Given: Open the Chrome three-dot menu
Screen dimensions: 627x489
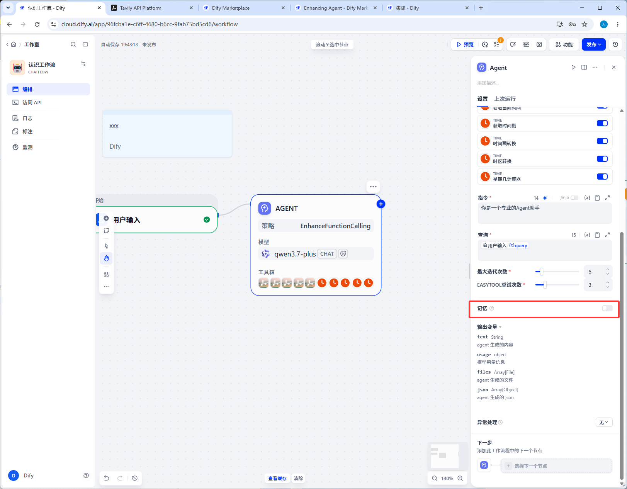Looking at the screenshot, I should pyautogui.click(x=618, y=24).
